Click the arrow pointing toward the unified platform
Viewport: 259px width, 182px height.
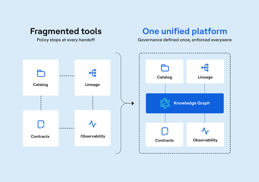point(130,103)
